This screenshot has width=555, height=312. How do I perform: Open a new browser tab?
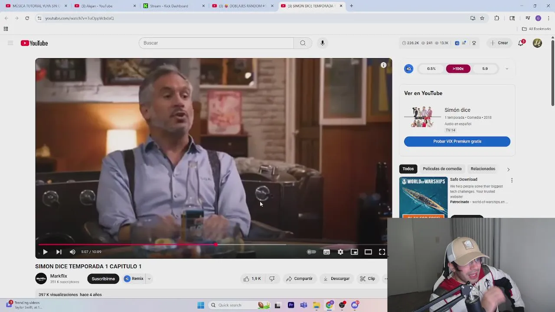click(x=351, y=6)
